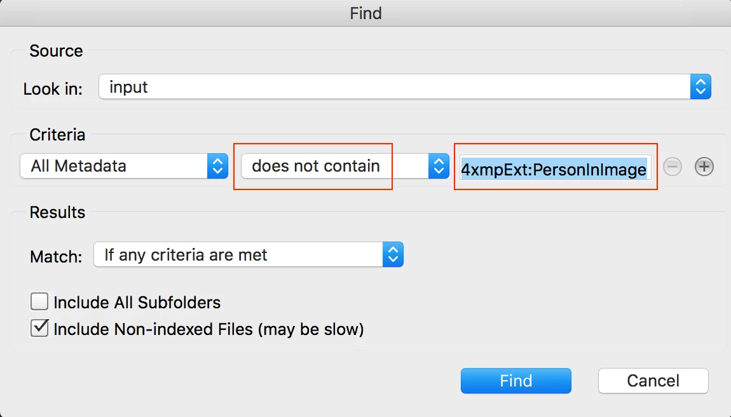
Task: Remove the criterion with minus button
Action: (673, 167)
